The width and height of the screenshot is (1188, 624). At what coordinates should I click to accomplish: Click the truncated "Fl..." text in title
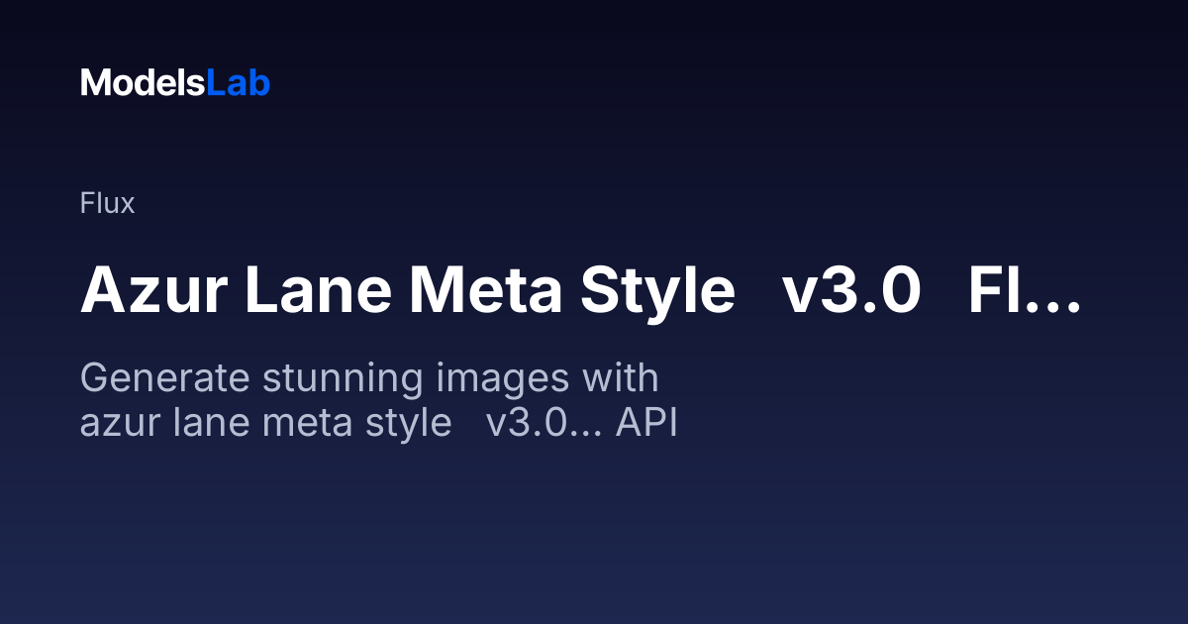1025,290
